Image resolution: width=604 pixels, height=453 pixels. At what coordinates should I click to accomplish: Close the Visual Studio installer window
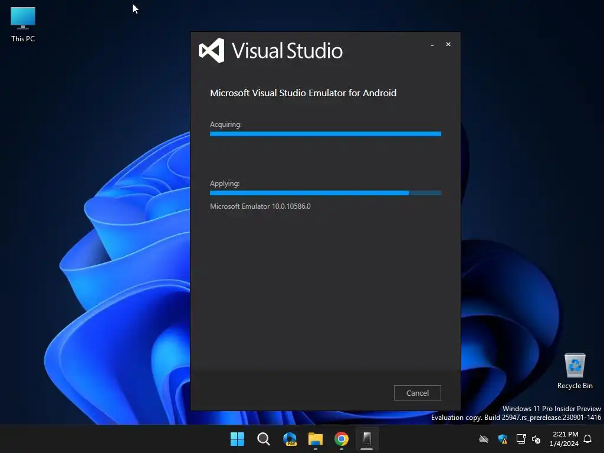point(448,44)
